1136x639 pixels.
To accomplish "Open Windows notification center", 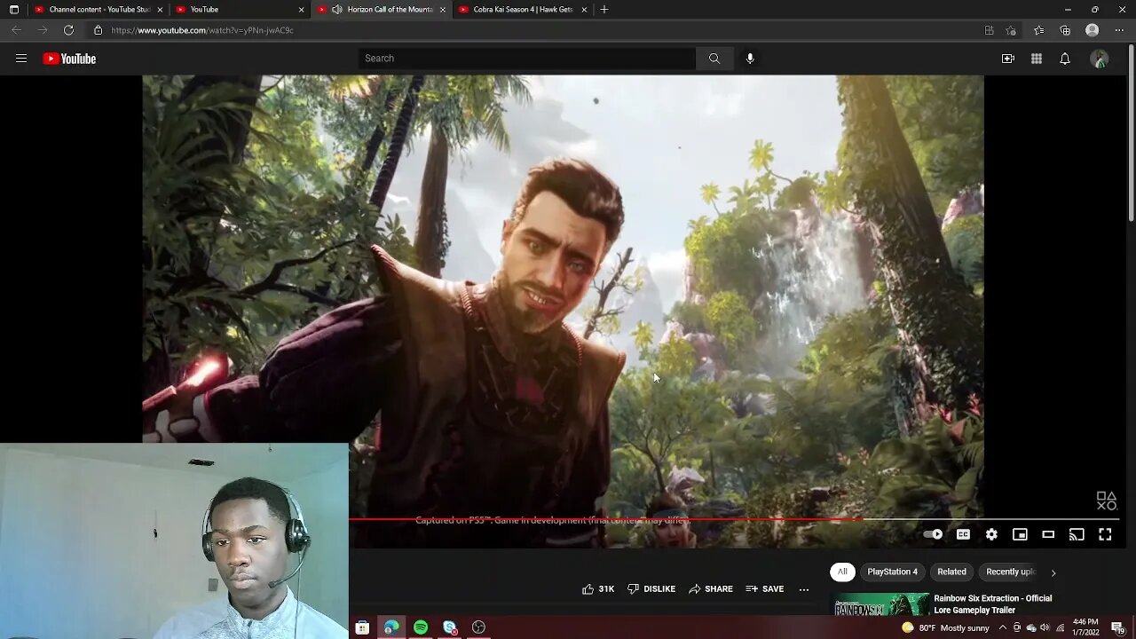I will 1117,627.
